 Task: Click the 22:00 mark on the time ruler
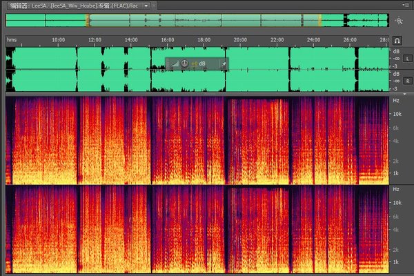[x=276, y=40]
